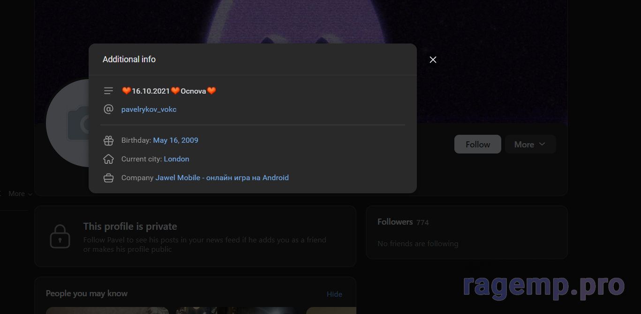The width and height of the screenshot is (641, 314).
Task: Open the London current city link
Action: (x=176, y=159)
